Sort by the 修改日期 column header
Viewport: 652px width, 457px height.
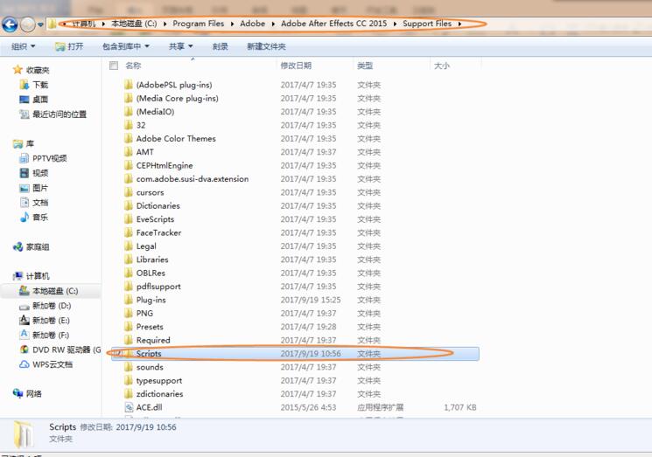click(296, 66)
